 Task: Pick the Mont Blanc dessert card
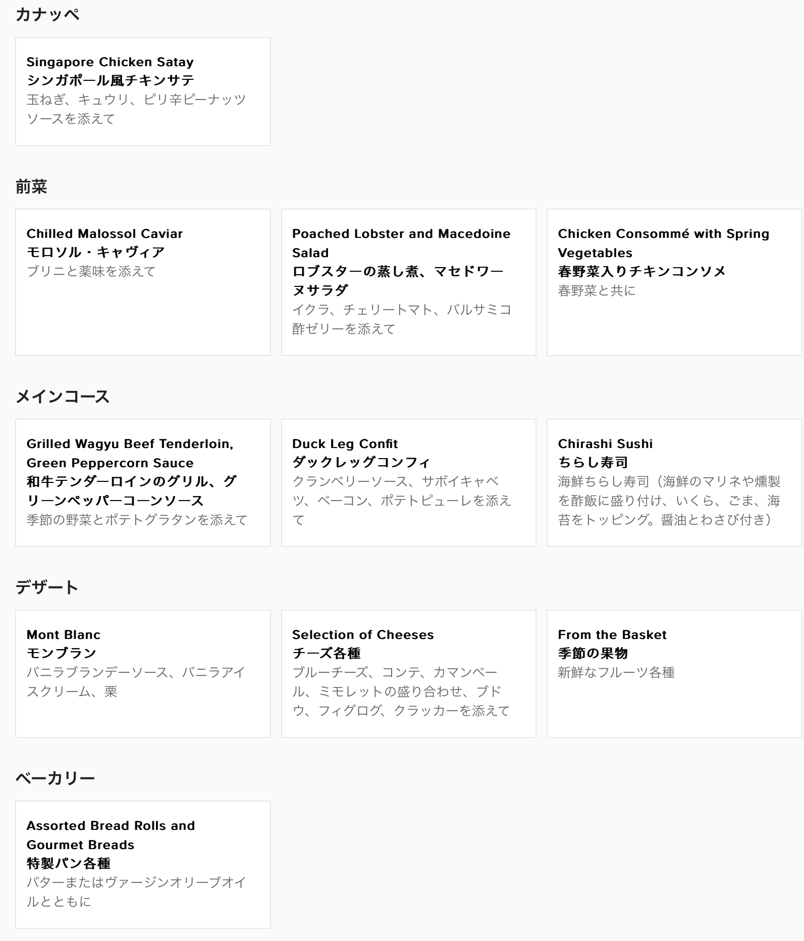click(x=143, y=674)
